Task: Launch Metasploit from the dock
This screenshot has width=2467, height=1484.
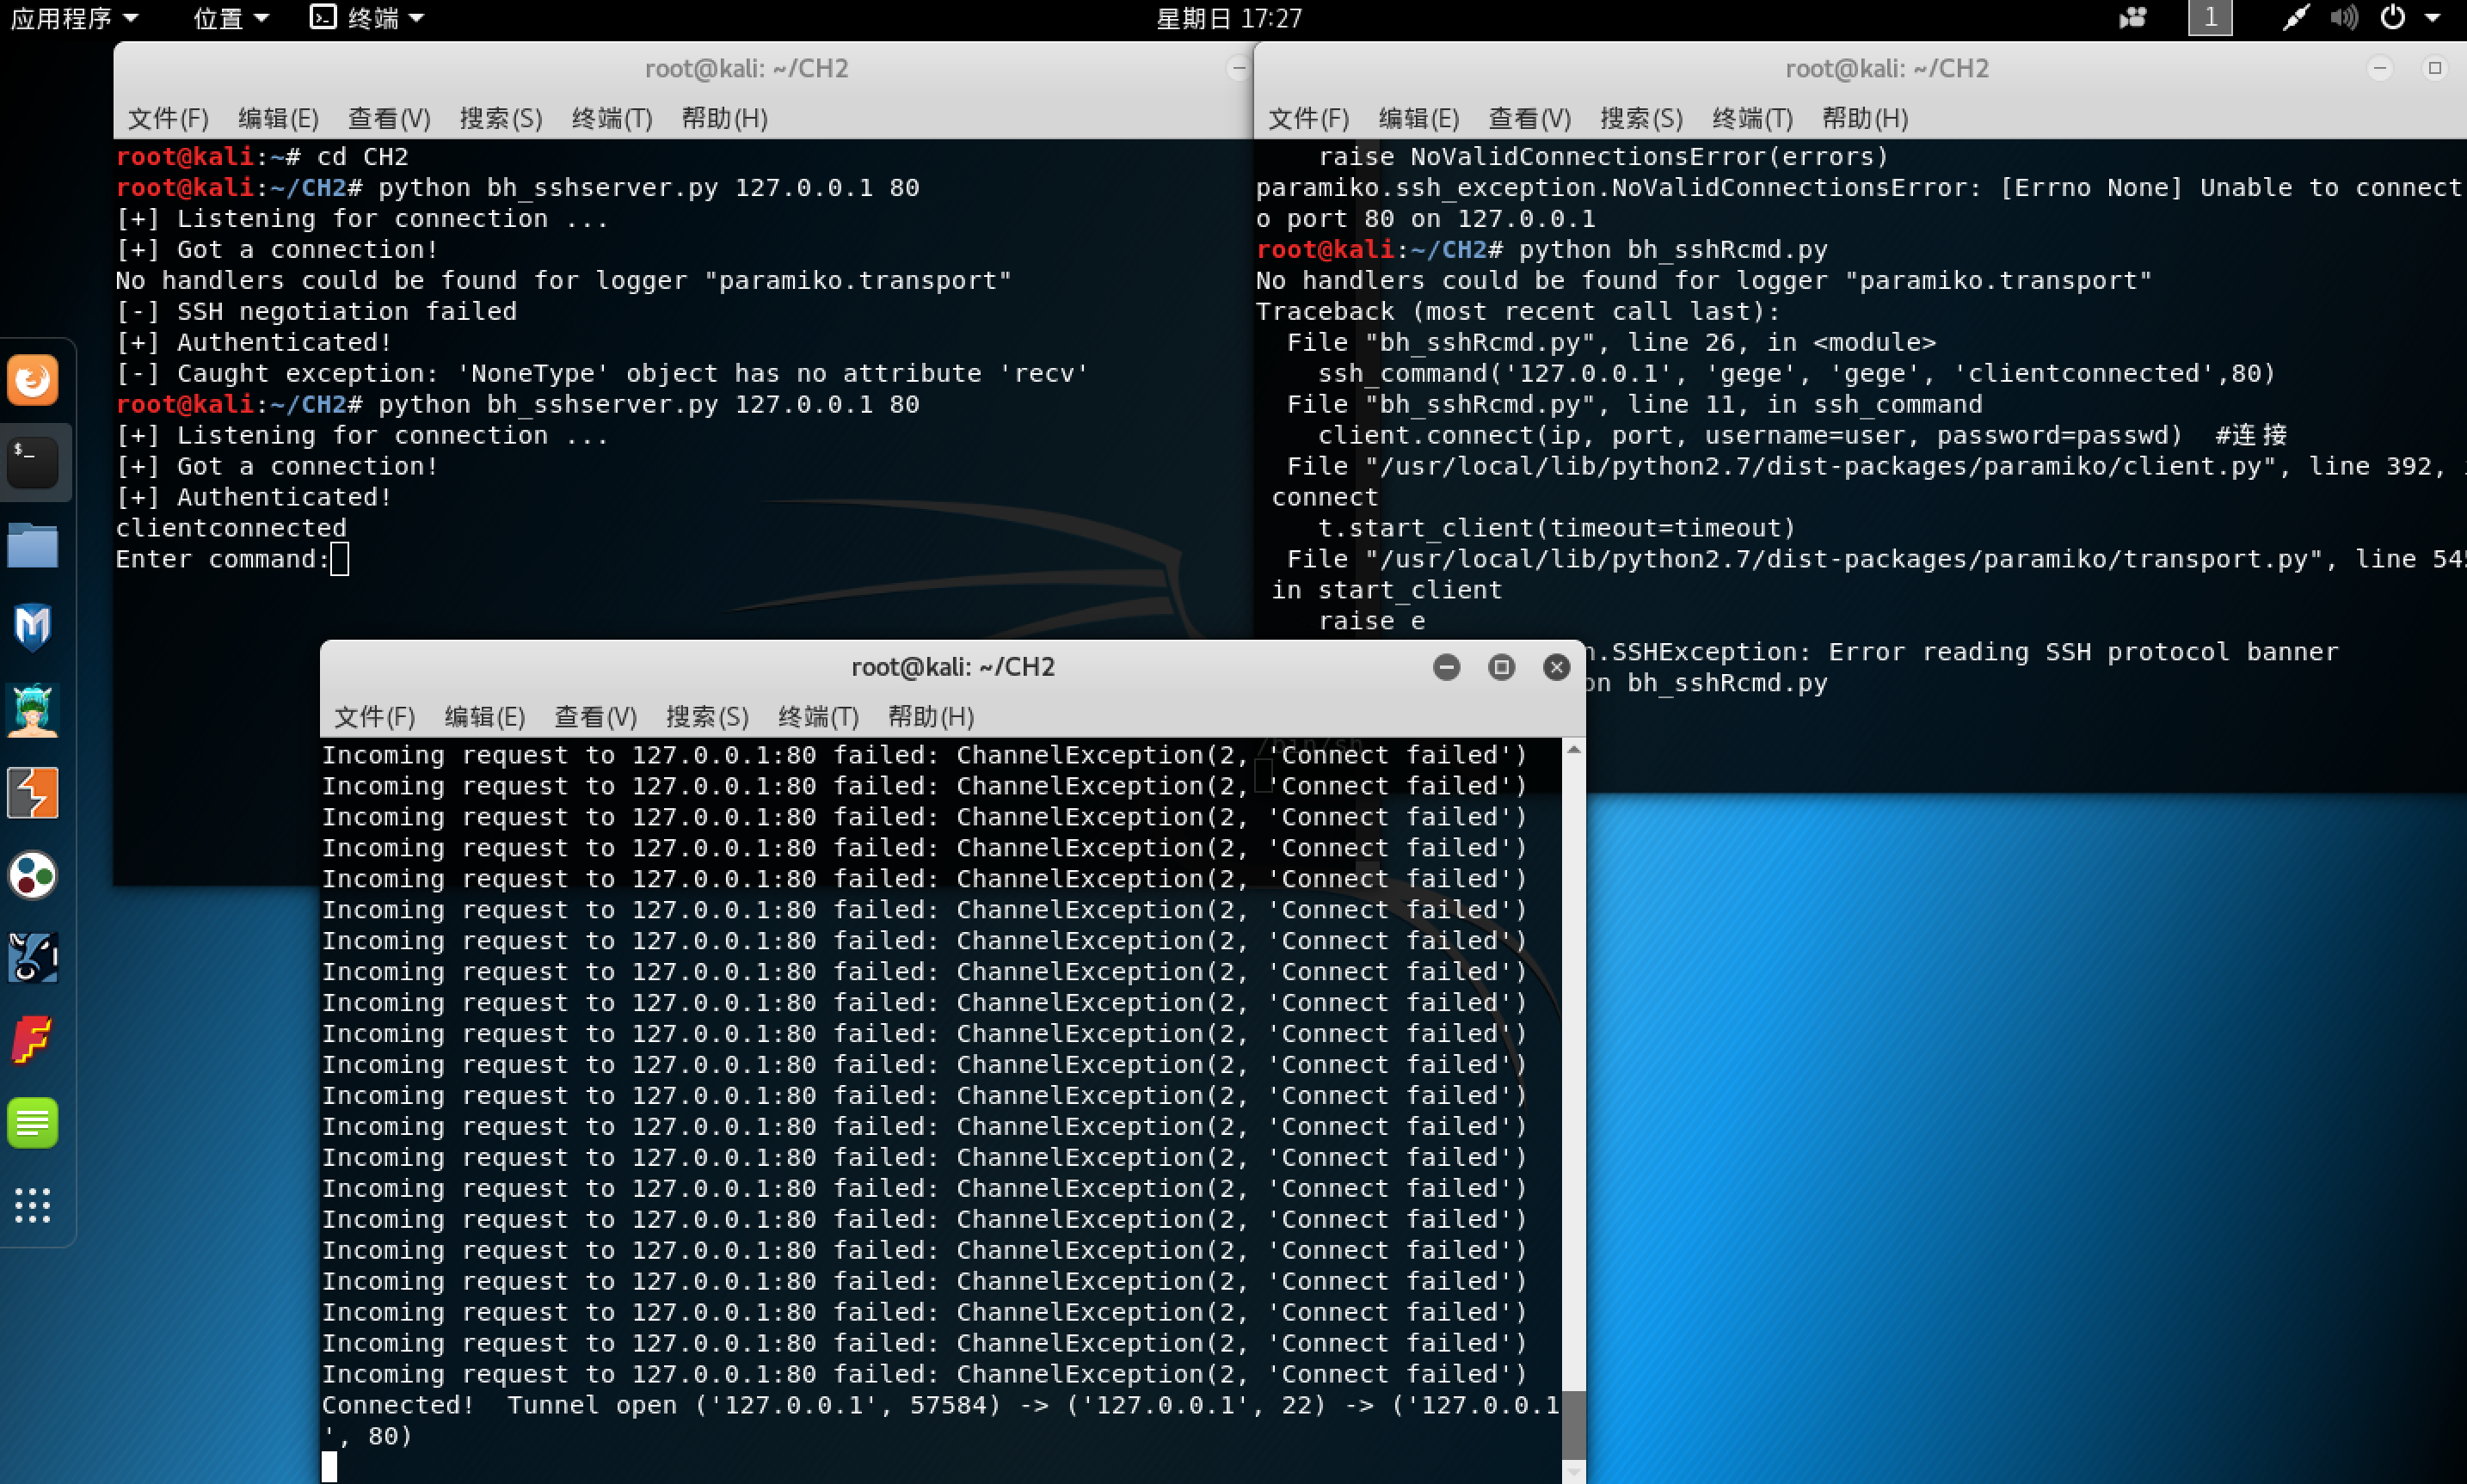Action: click(33, 627)
